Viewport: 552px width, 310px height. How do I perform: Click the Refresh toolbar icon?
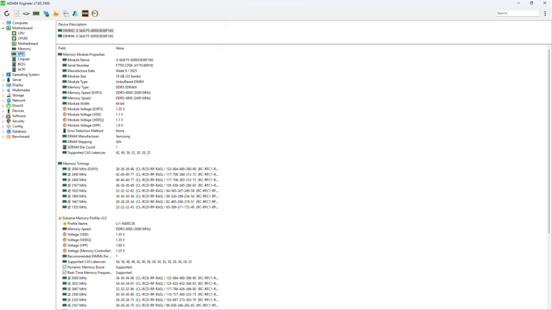[x=7, y=14]
